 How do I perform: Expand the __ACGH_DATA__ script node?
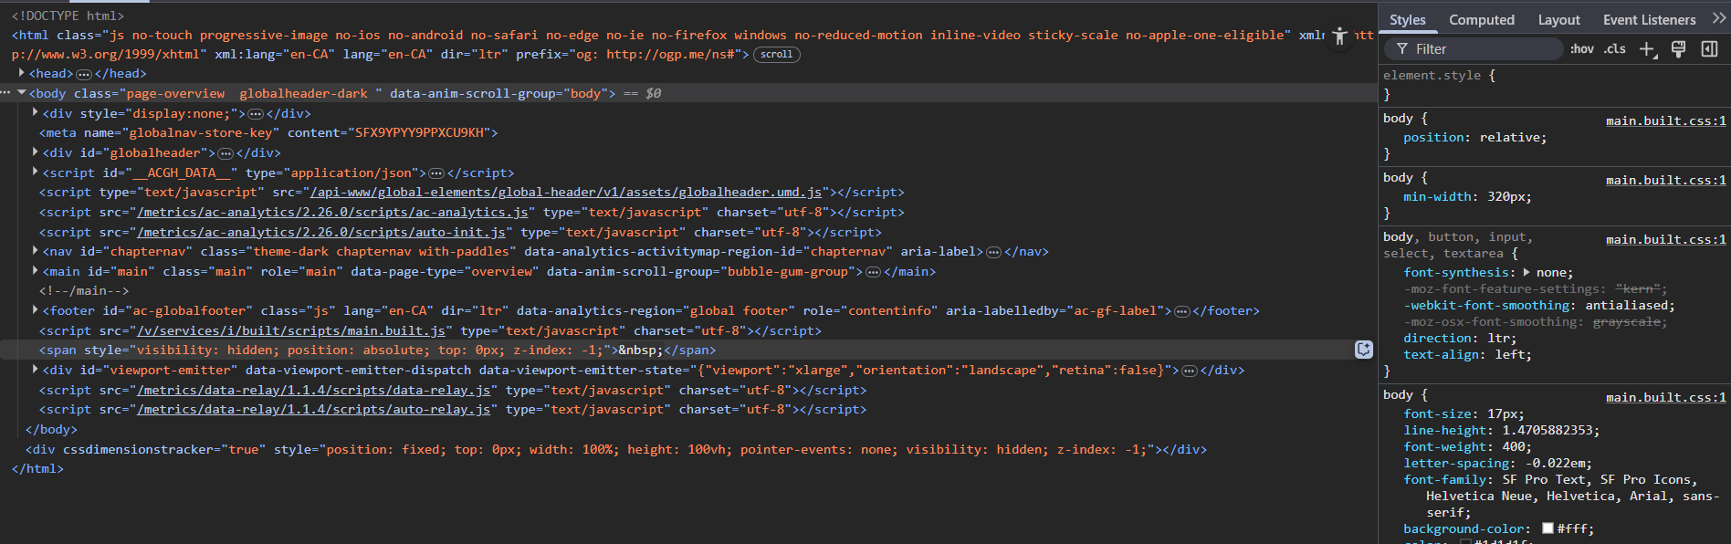click(x=35, y=173)
